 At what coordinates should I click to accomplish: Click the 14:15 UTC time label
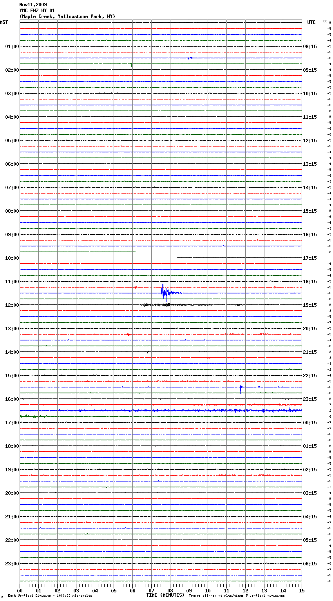pos(310,188)
